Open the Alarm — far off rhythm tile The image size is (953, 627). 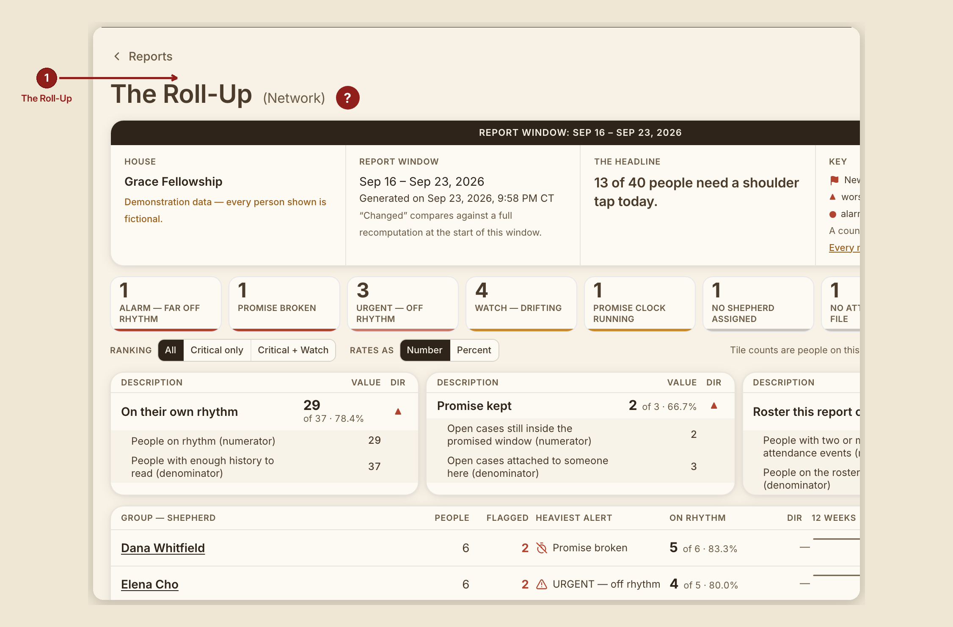(166, 303)
